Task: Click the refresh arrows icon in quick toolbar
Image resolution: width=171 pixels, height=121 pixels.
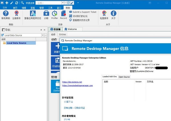Action: (x=17, y=3)
